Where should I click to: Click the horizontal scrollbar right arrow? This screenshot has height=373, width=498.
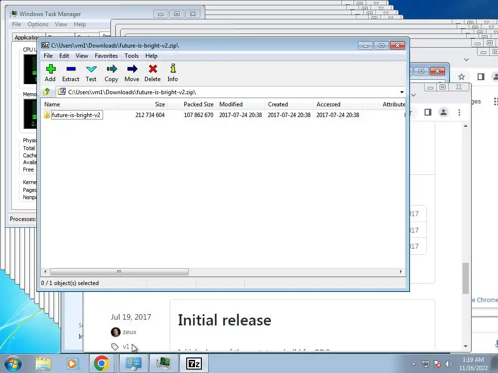coord(401,271)
